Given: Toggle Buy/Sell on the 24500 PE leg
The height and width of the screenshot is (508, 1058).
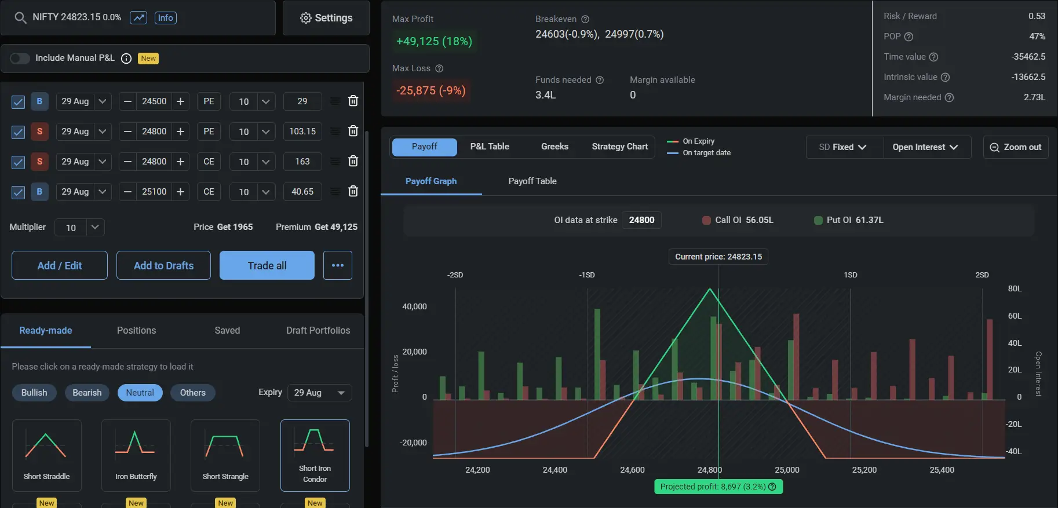Looking at the screenshot, I should pyautogui.click(x=39, y=101).
